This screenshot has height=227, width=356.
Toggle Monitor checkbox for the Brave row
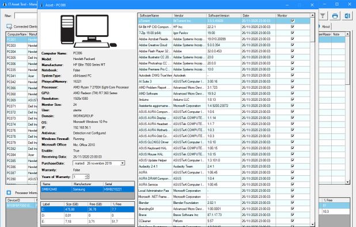click(293, 214)
